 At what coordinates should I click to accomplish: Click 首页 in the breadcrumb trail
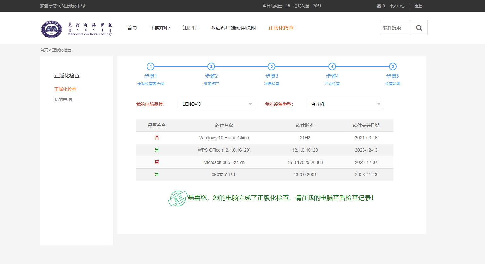coord(44,50)
